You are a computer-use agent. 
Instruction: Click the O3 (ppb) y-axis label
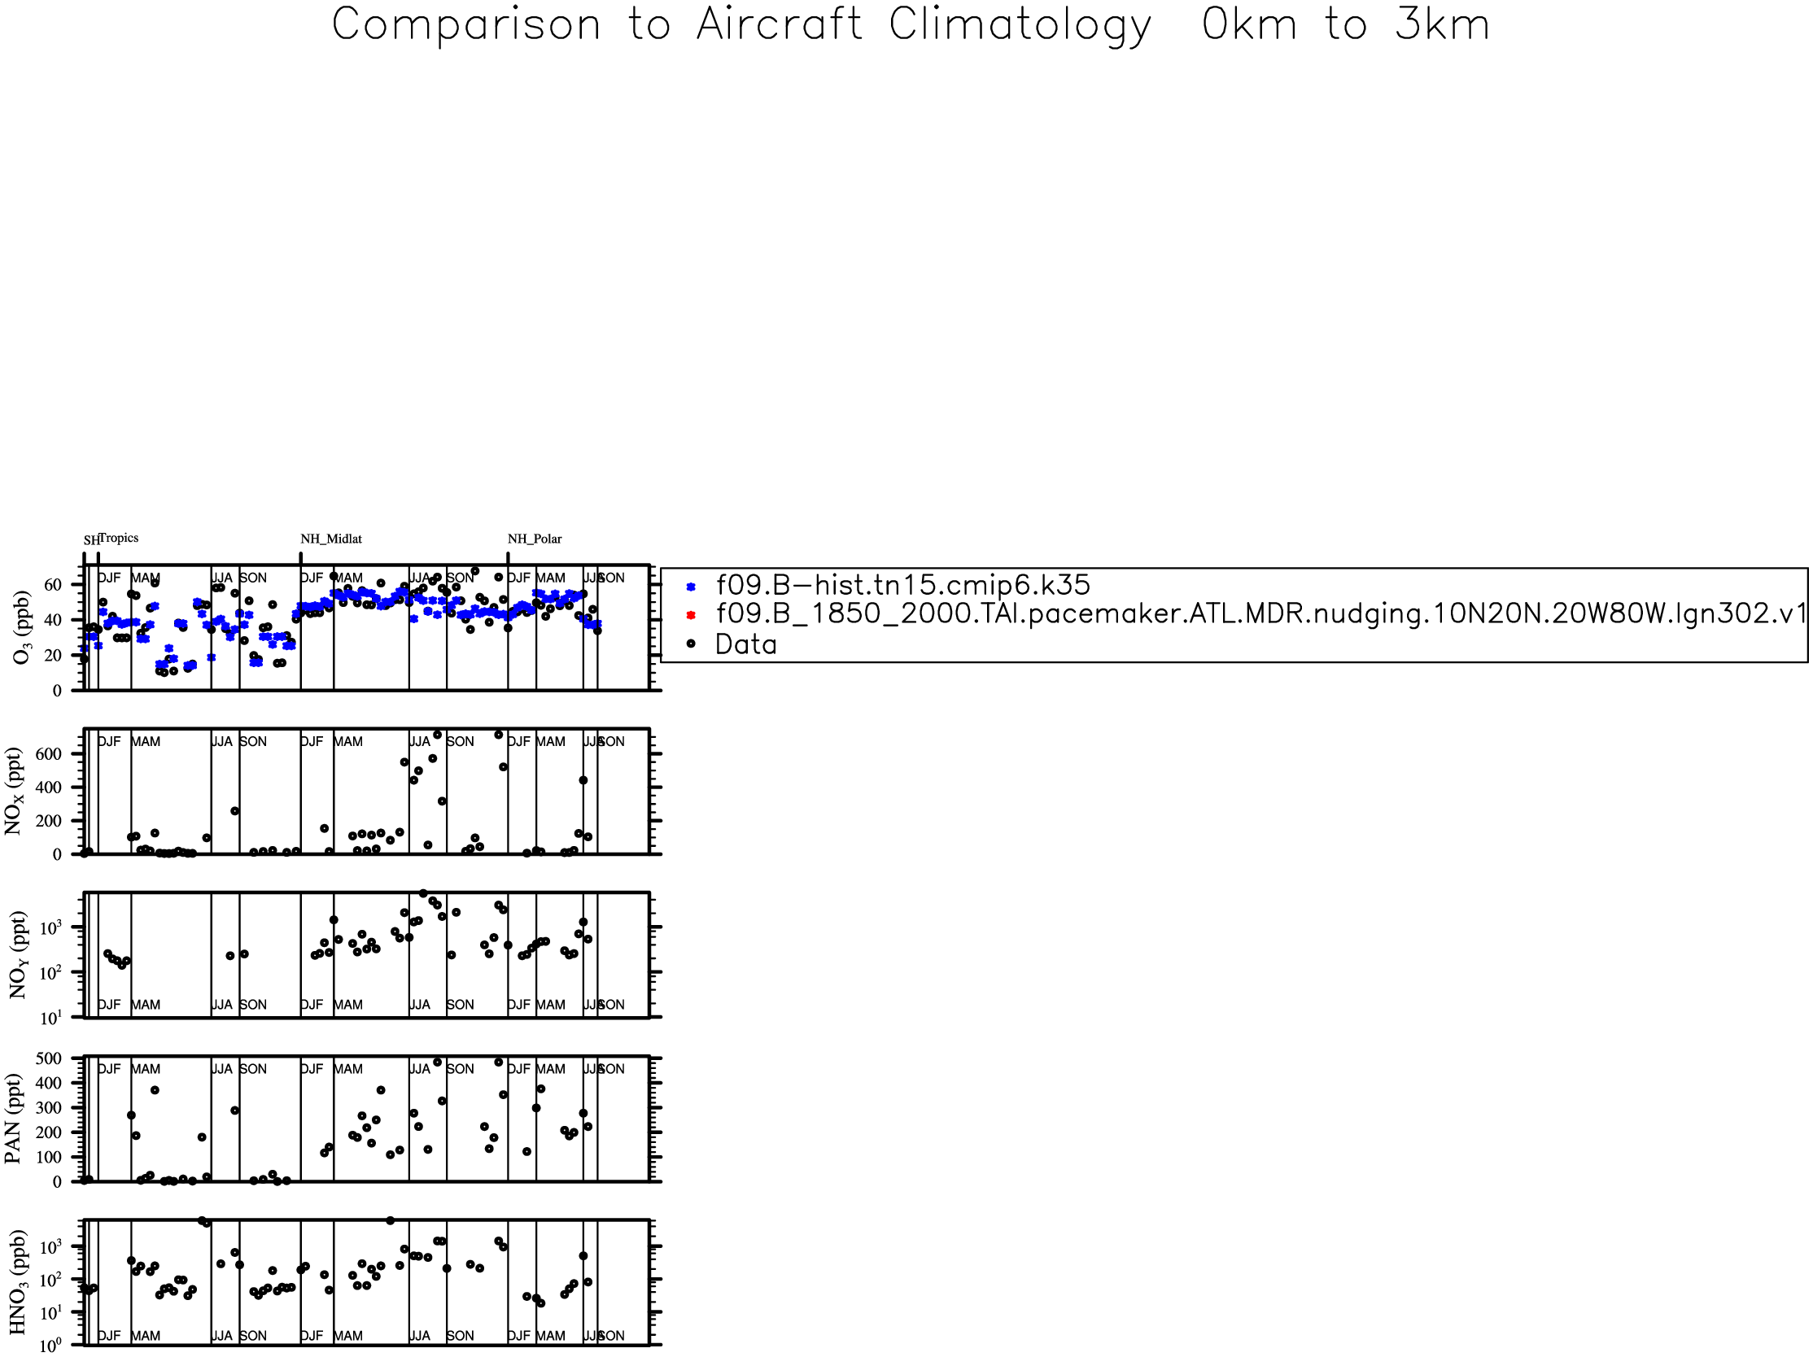(20, 628)
